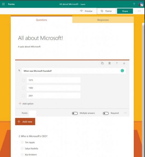Delete question 1 with trash icon
The width and height of the screenshot is (145, 157).
coord(109,63)
